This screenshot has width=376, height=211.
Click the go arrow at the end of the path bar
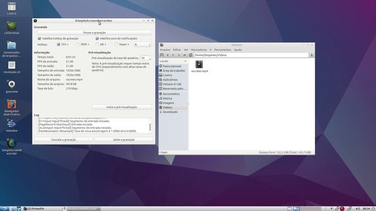pyautogui.click(x=311, y=55)
